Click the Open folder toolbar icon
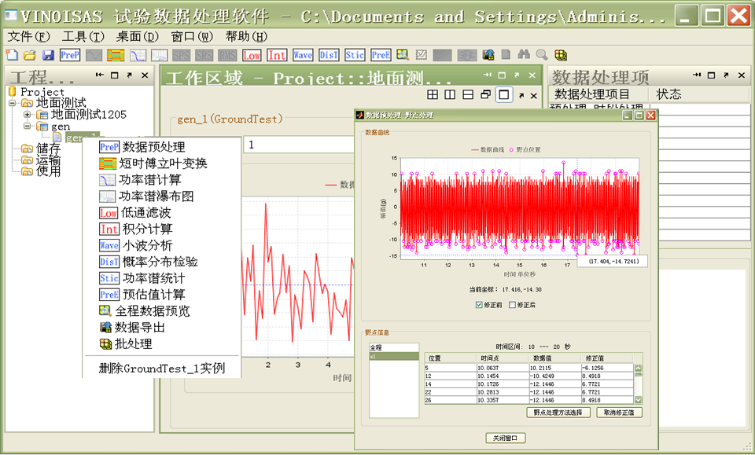This screenshot has width=755, height=455. [x=29, y=55]
